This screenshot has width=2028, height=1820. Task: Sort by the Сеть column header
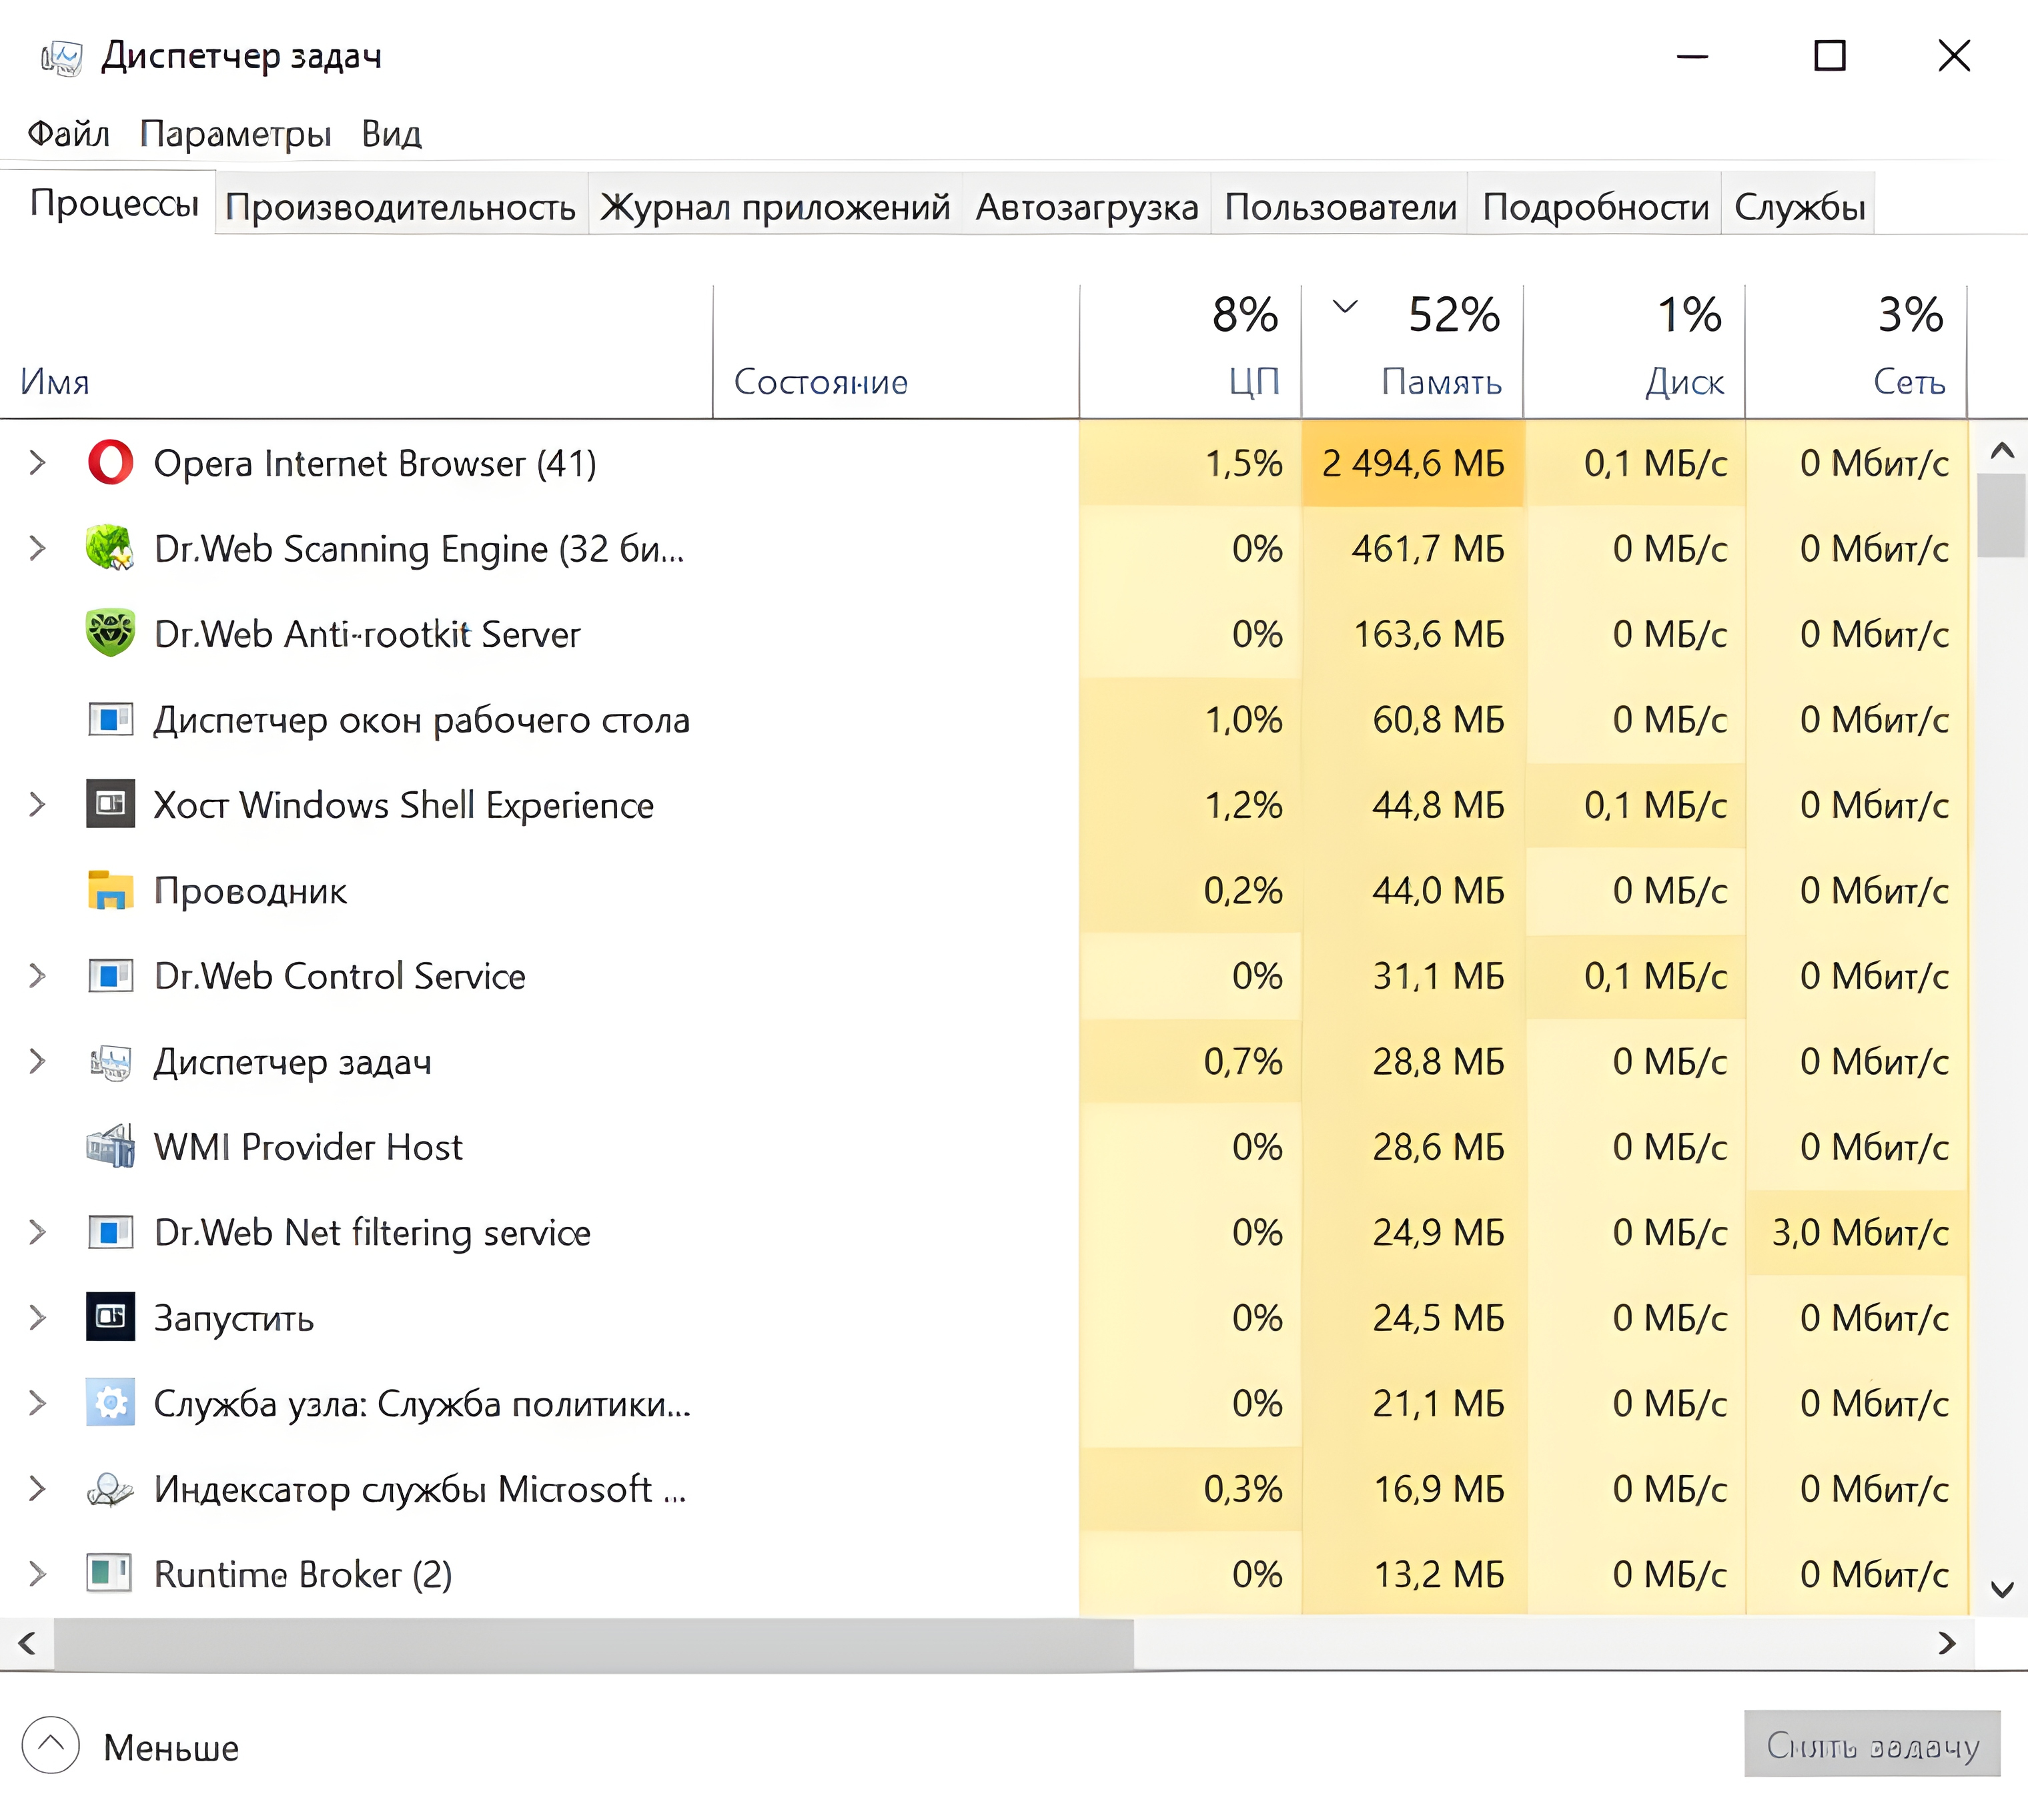(1857, 352)
